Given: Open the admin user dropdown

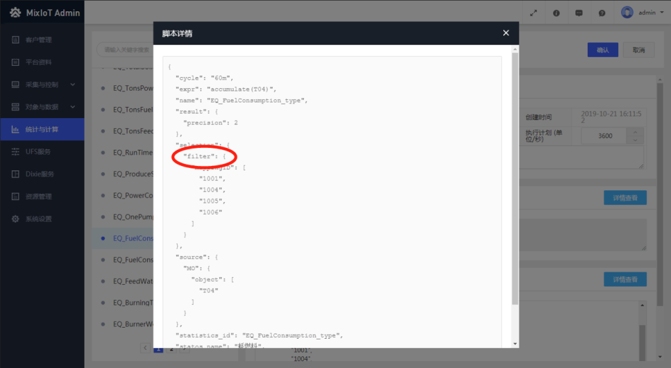Looking at the screenshot, I should 643,12.
